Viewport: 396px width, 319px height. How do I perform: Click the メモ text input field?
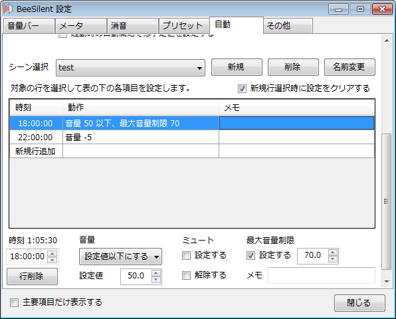pyautogui.click(x=322, y=276)
